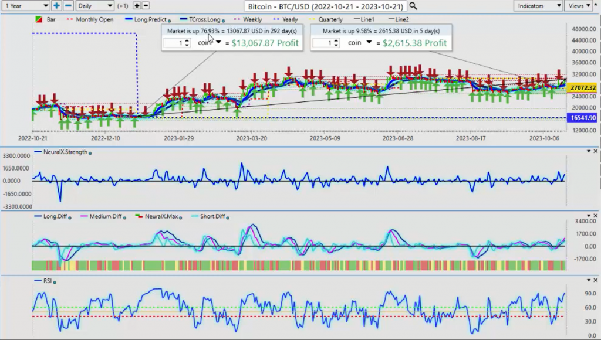Click the 2023-06-28 date axis label
601x340 pixels.
point(398,138)
